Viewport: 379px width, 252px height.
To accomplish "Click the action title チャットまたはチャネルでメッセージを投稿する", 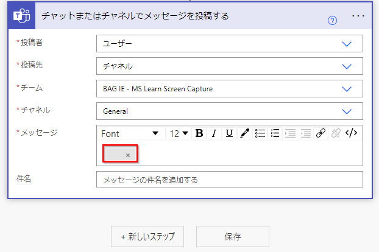I will (135, 16).
